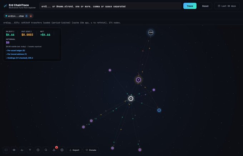Select the white central traced node
This screenshot has width=243, height=156.
(x=131, y=99)
